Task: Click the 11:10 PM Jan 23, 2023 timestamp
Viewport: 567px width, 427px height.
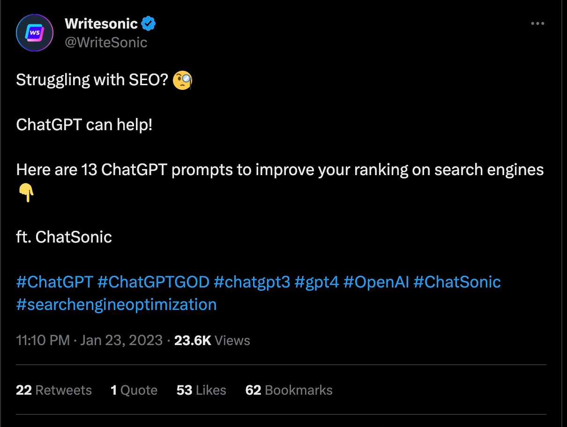Action: click(89, 340)
